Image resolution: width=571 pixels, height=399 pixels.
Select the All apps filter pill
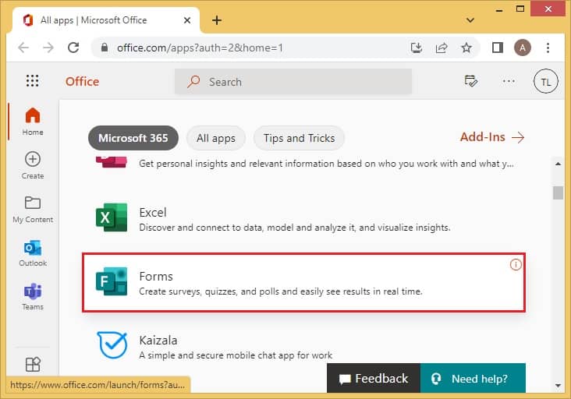[x=216, y=138]
